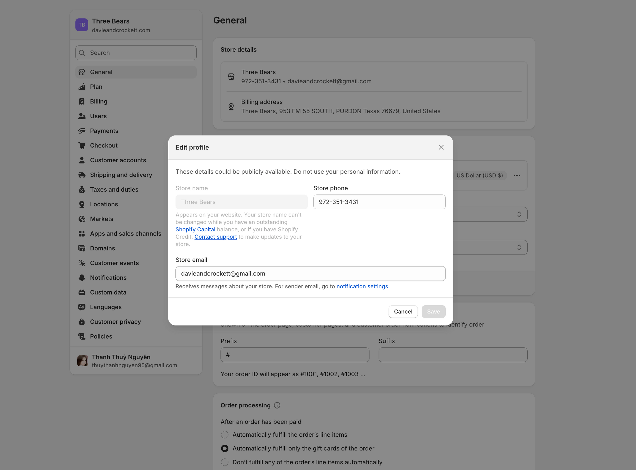Click the Billing icon in sidebar
This screenshot has width=636, height=470.
(82, 102)
